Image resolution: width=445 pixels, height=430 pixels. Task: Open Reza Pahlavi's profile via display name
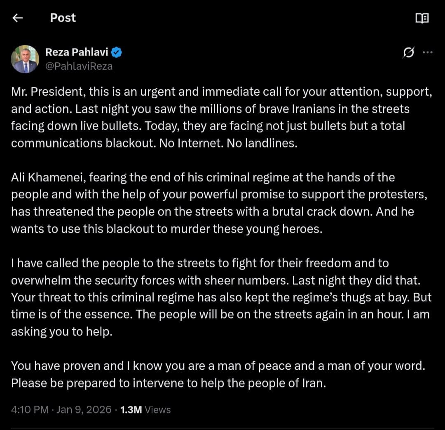tap(77, 52)
